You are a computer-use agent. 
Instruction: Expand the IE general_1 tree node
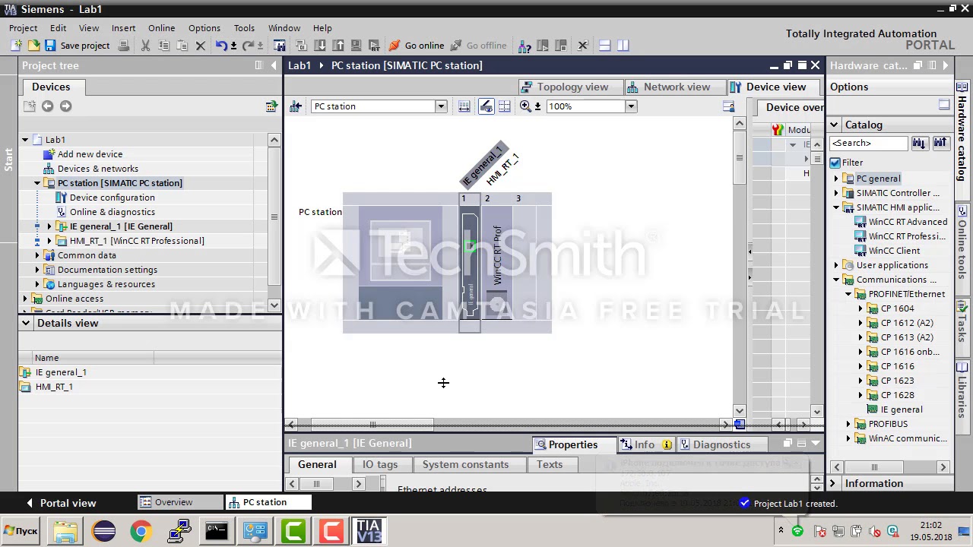click(49, 226)
